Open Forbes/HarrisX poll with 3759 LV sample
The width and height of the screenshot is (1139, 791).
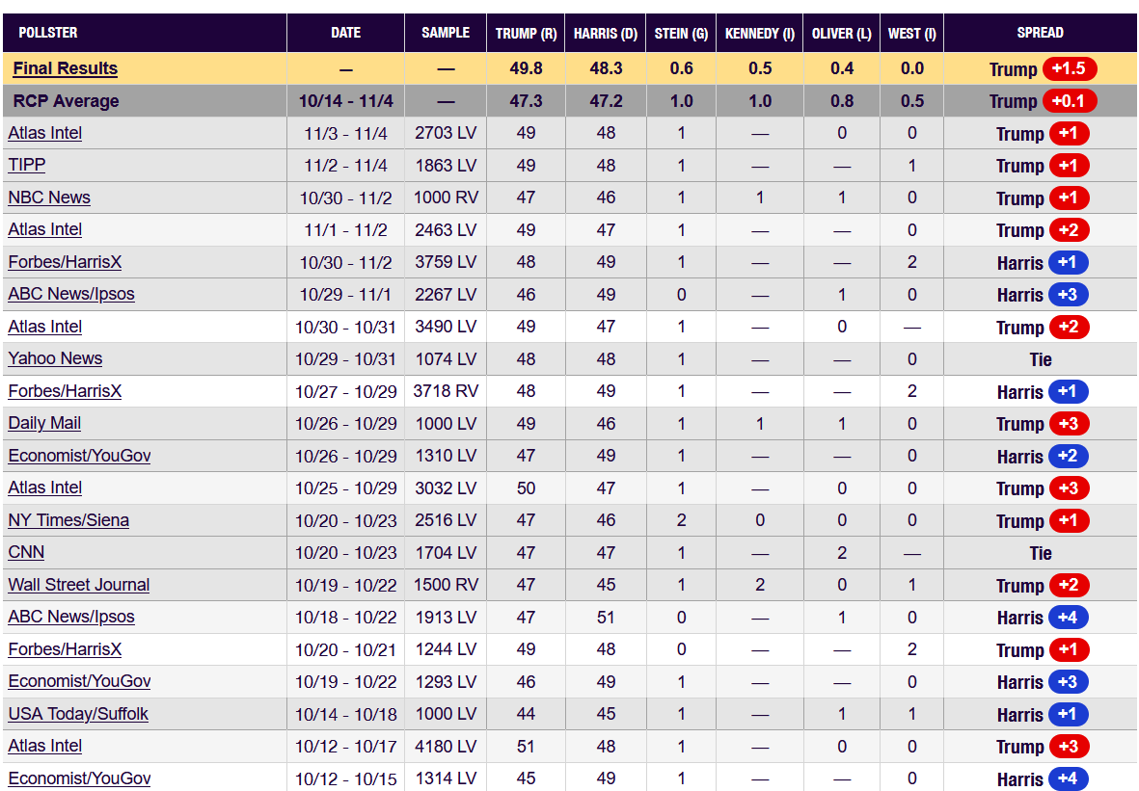(65, 262)
